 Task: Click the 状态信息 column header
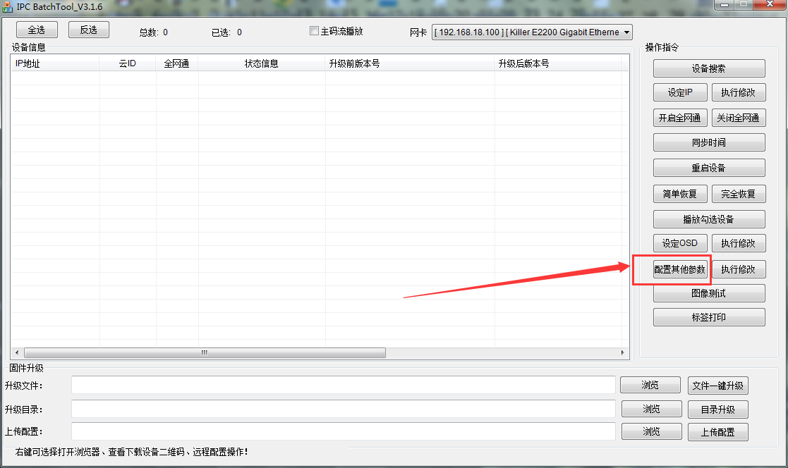tap(261, 63)
